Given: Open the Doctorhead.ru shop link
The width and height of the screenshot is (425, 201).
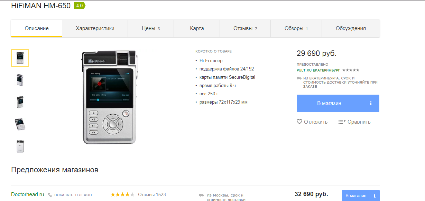Looking at the screenshot, I should [28, 194].
